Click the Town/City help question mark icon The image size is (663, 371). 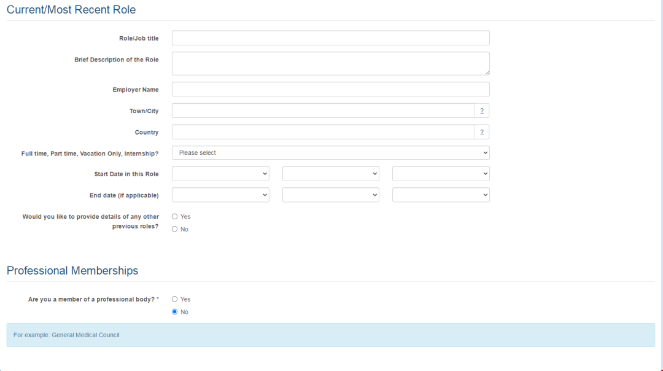coord(482,111)
